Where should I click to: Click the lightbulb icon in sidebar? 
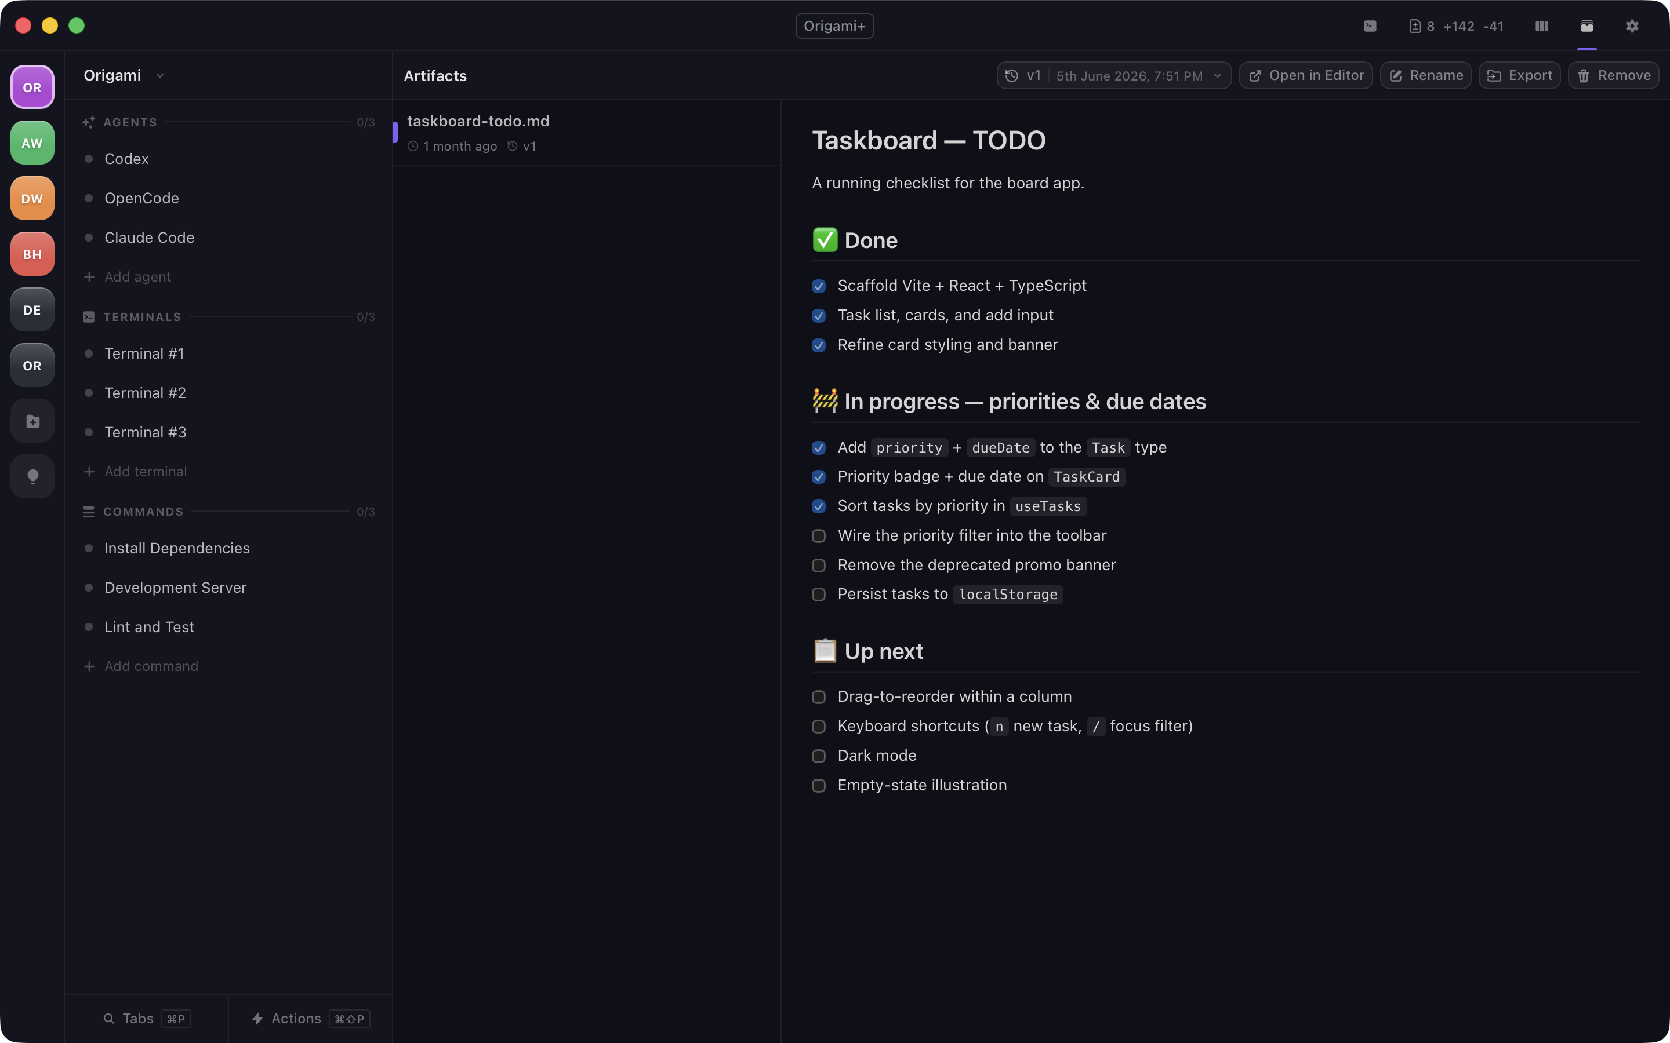(32, 477)
